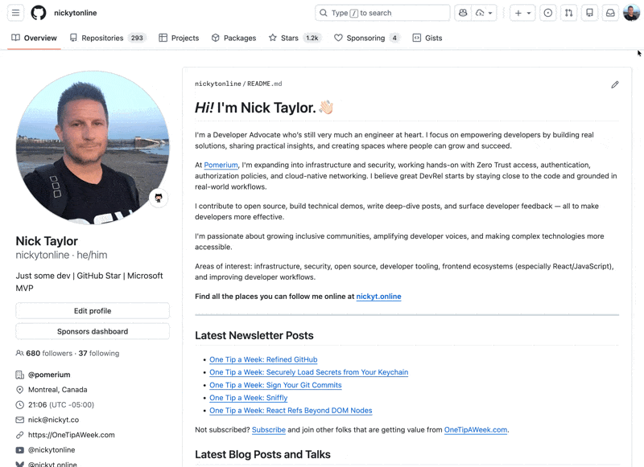Click the organization icon next to @pomerium
644x467 pixels.
coord(20,375)
